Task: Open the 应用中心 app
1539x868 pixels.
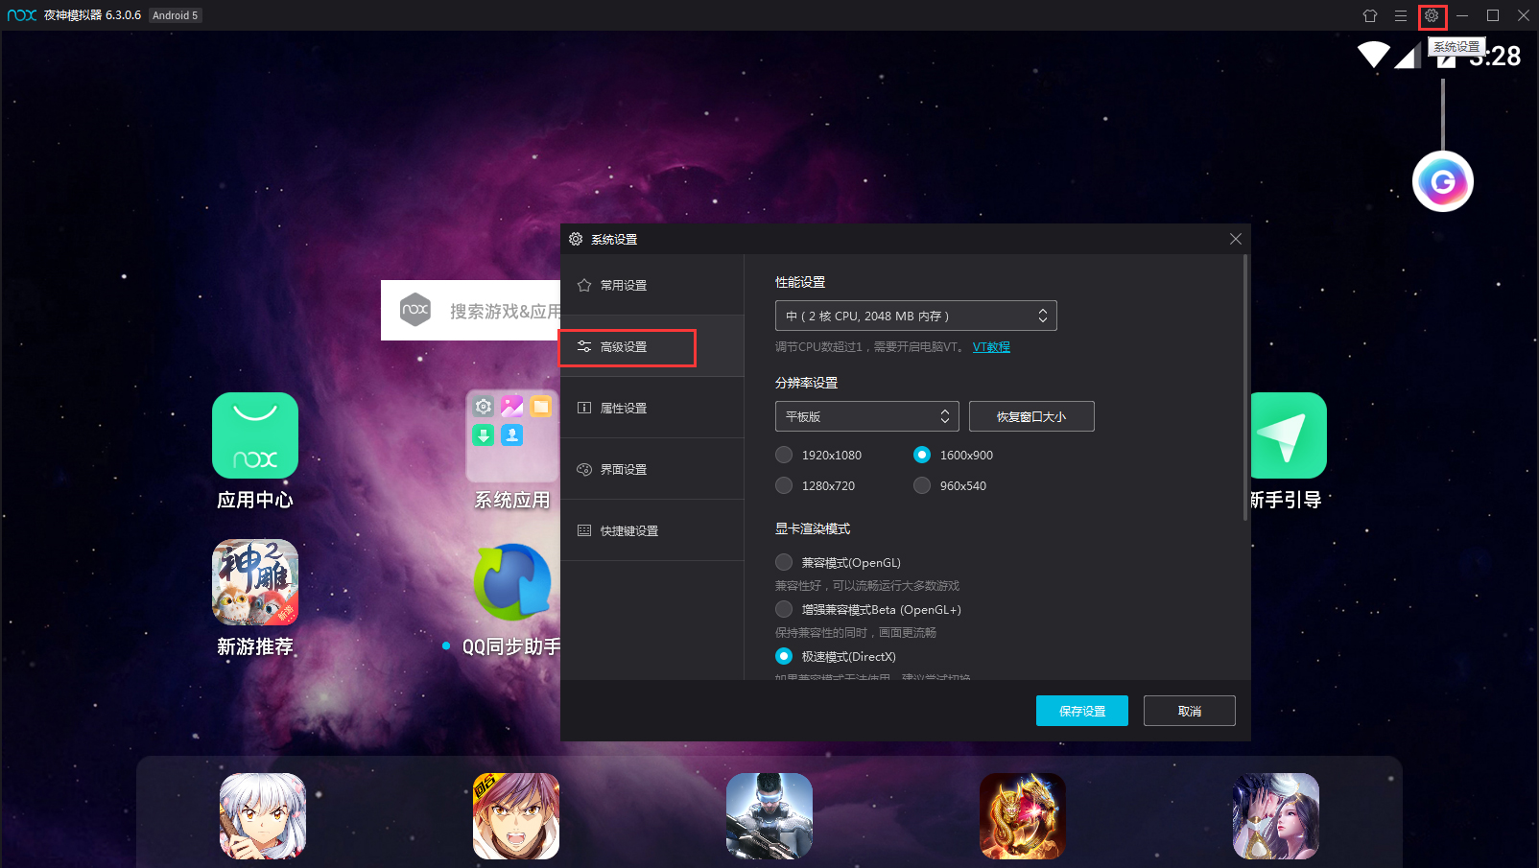Action: [x=254, y=436]
